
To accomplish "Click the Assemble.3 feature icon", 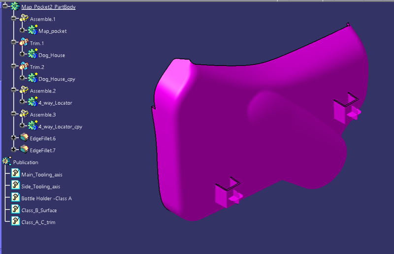I will [24, 114].
